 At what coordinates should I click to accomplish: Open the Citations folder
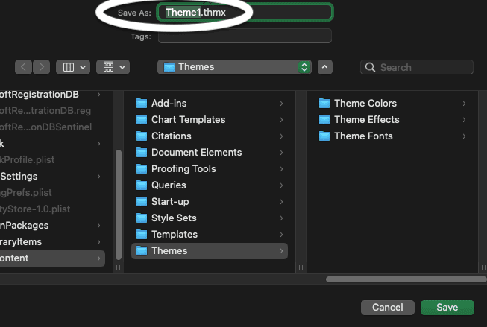[x=171, y=136]
